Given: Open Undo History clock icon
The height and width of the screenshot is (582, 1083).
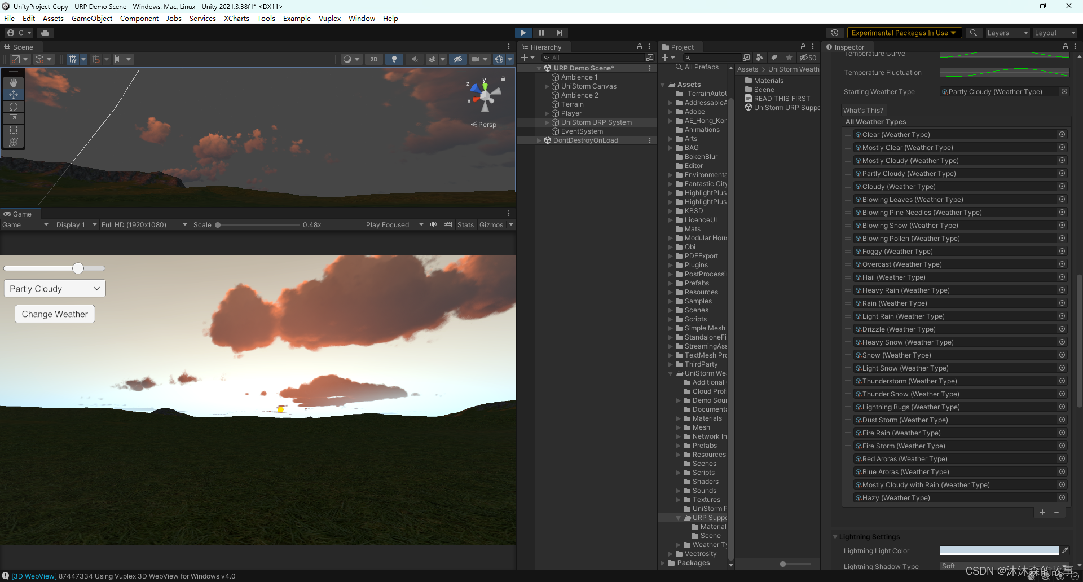Looking at the screenshot, I should 835,33.
